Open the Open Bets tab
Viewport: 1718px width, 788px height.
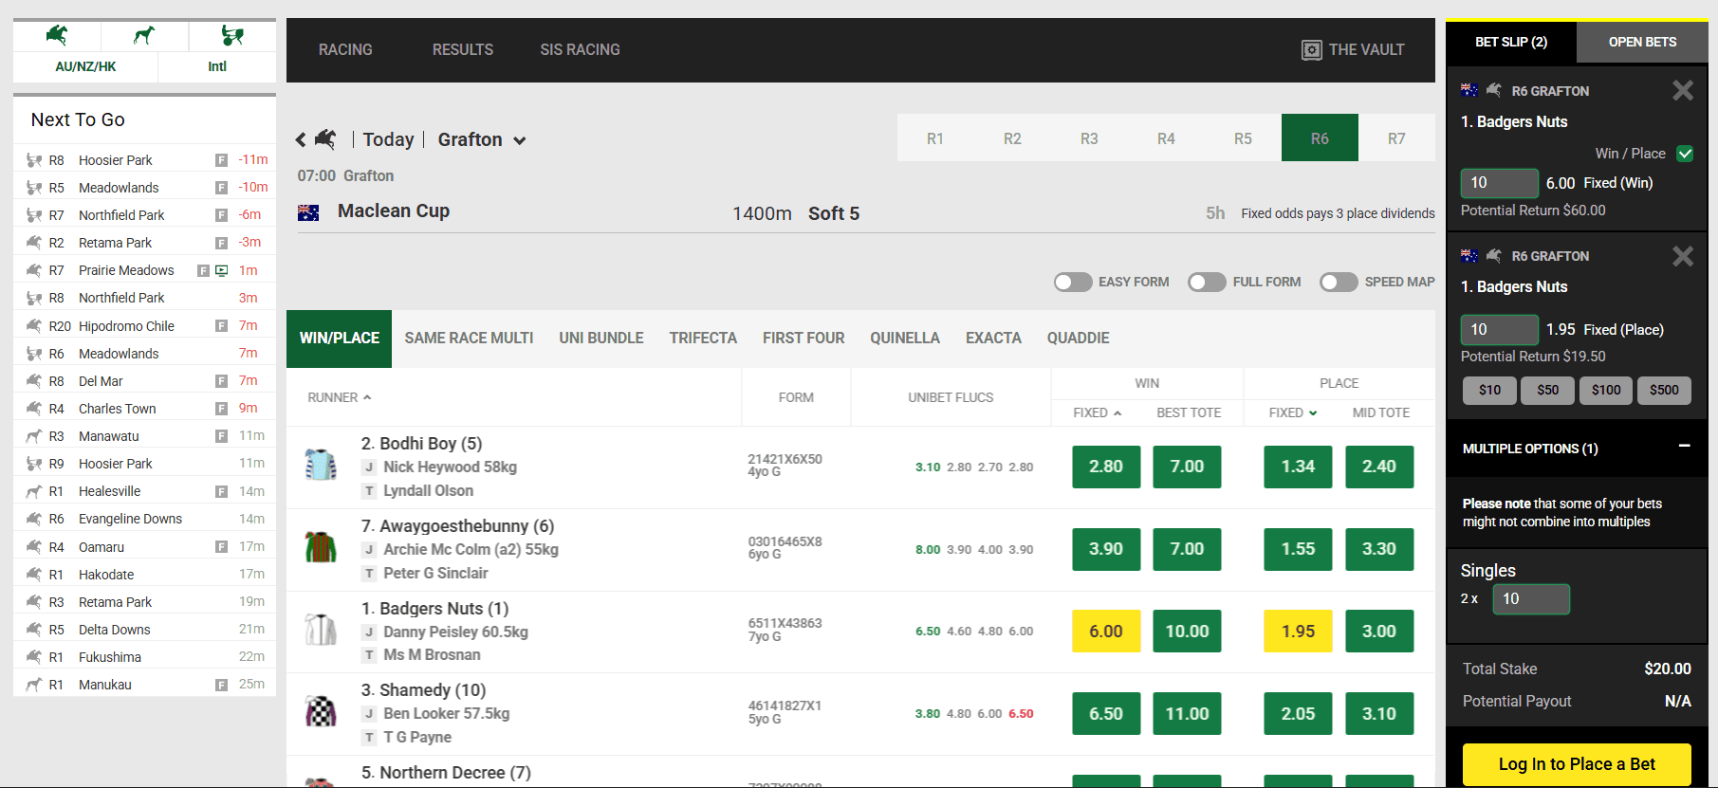click(x=1642, y=43)
